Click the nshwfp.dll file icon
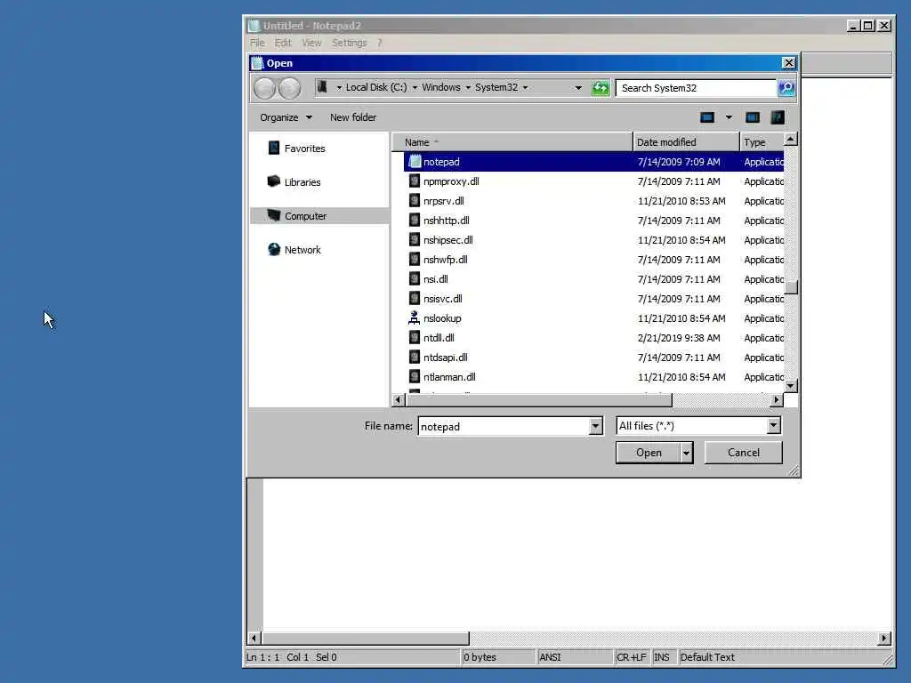 click(x=415, y=260)
